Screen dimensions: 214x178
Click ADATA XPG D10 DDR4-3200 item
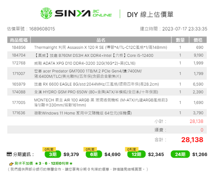coord(85,63)
